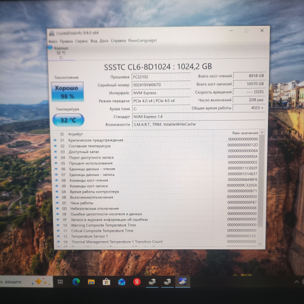This screenshot has height=304, width=304.
Task: Select row 07 Единицы данных - запись
Action: [157, 174]
